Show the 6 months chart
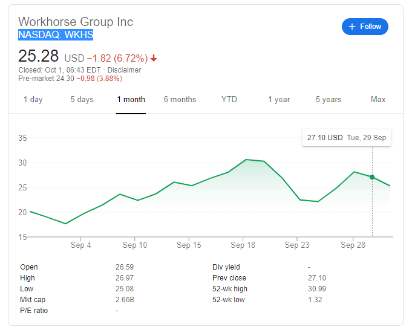 pos(180,100)
